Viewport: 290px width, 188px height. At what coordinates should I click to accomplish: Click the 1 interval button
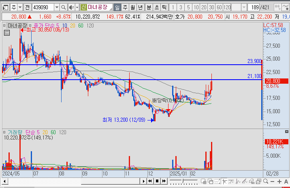pos(173,7)
